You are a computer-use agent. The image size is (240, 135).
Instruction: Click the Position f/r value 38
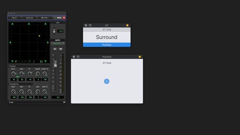click(30, 79)
